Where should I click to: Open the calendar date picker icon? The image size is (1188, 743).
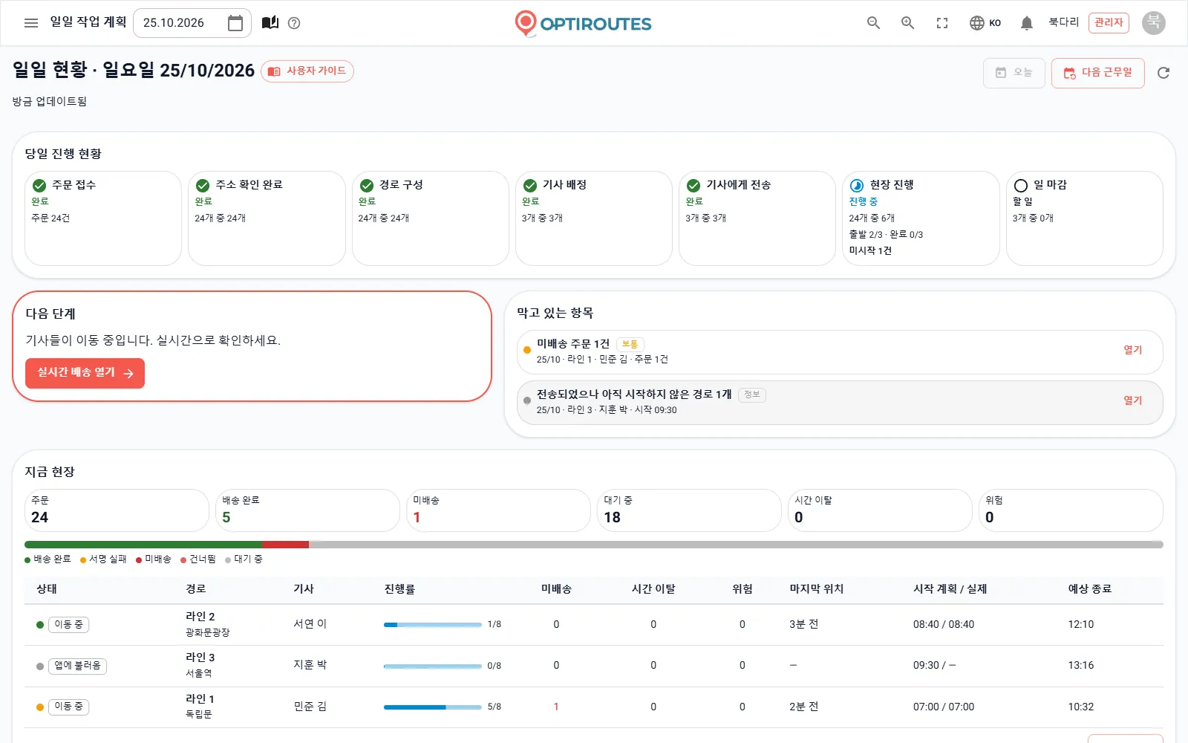[x=235, y=23]
